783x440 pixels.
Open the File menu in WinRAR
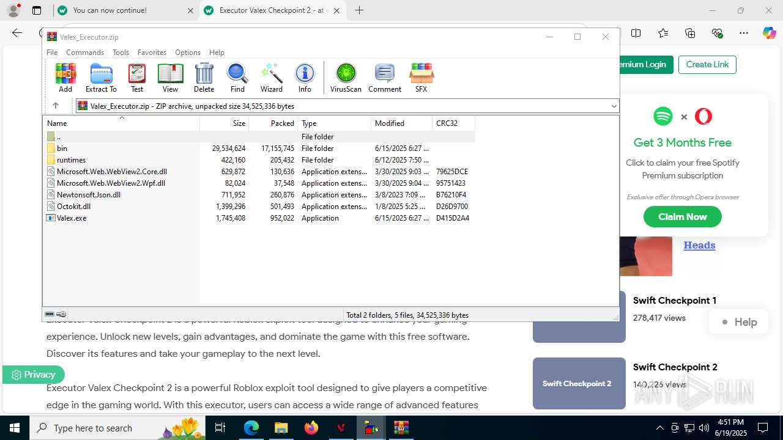click(x=52, y=53)
